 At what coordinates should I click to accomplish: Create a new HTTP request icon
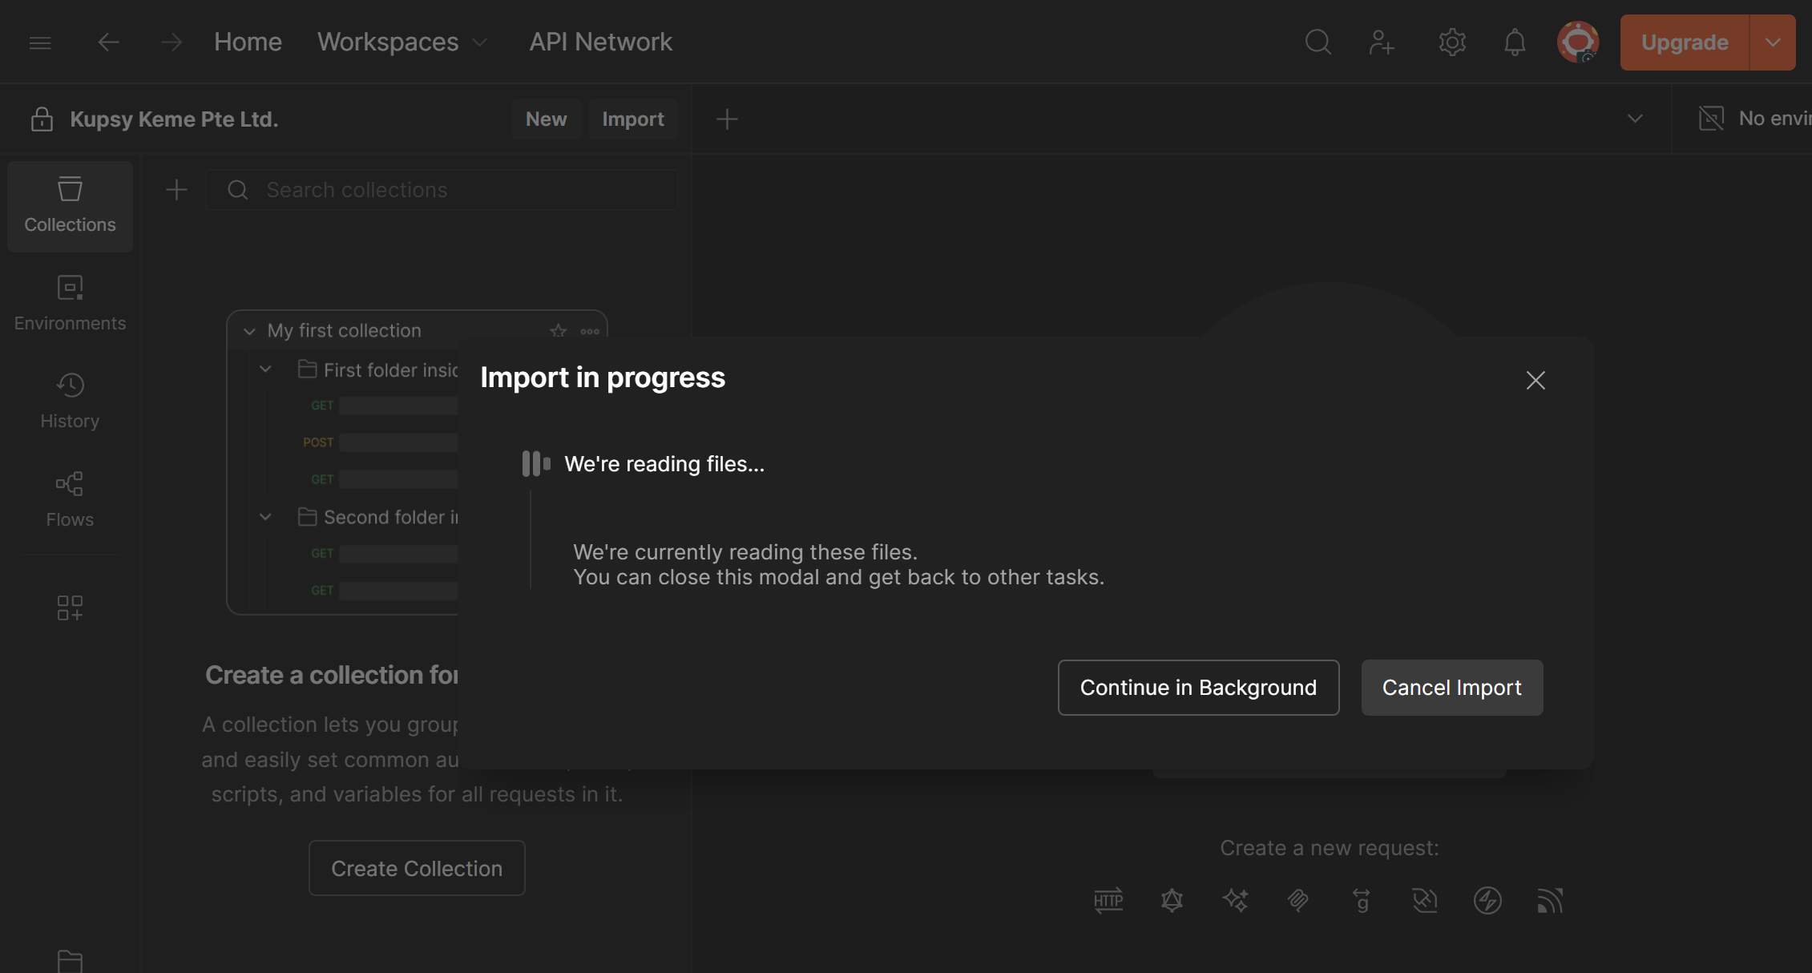[x=1108, y=900]
